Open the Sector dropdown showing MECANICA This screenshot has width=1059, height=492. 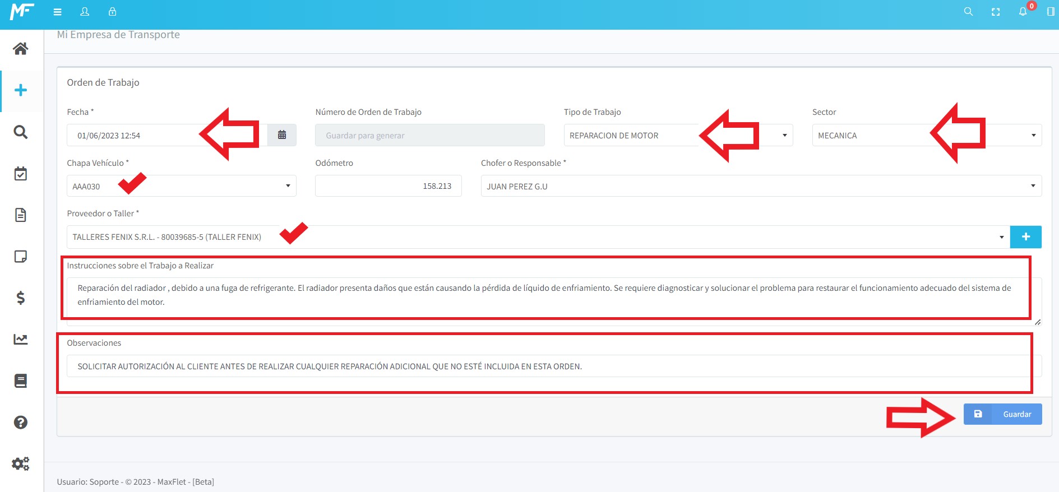[x=1033, y=135]
